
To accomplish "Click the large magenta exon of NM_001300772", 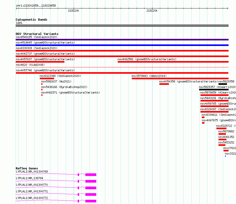I will (x=91, y=201).
